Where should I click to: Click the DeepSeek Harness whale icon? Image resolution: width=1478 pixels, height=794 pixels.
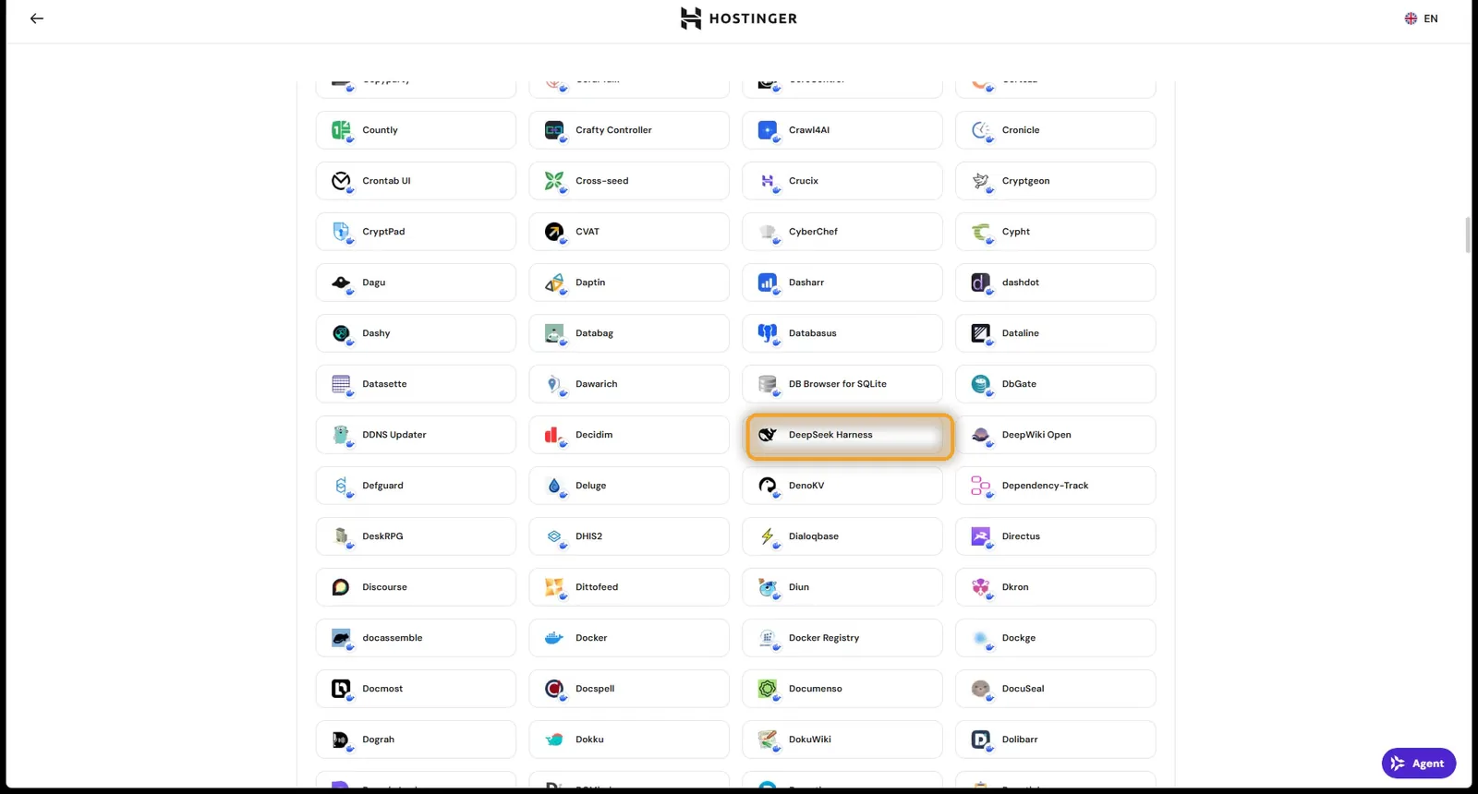pos(768,435)
